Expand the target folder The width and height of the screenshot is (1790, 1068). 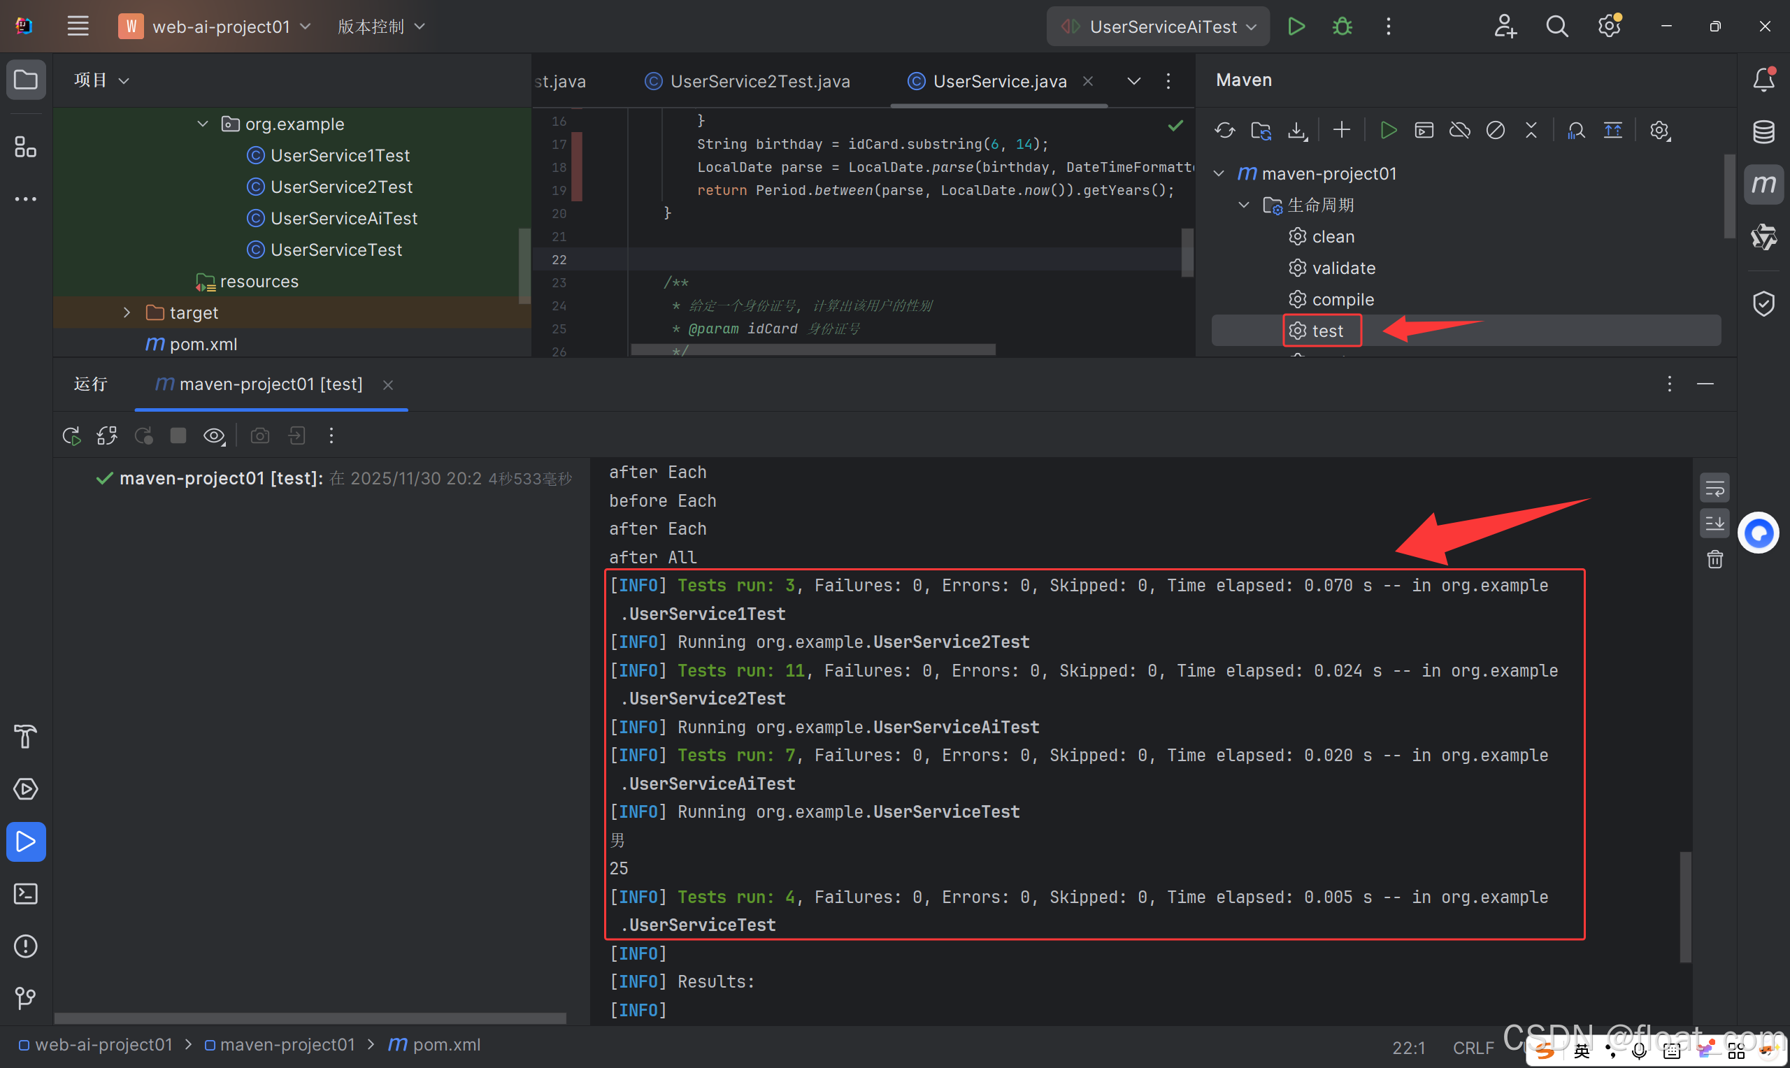coord(127,312)
